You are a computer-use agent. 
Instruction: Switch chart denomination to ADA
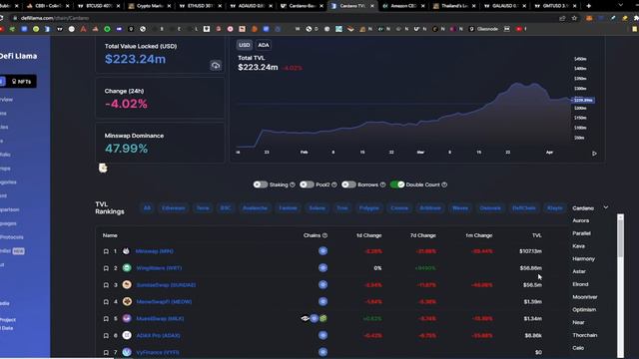click(x=264, y=45)
